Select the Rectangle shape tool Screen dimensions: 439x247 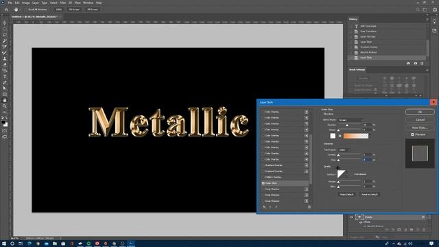pos(5,95)
